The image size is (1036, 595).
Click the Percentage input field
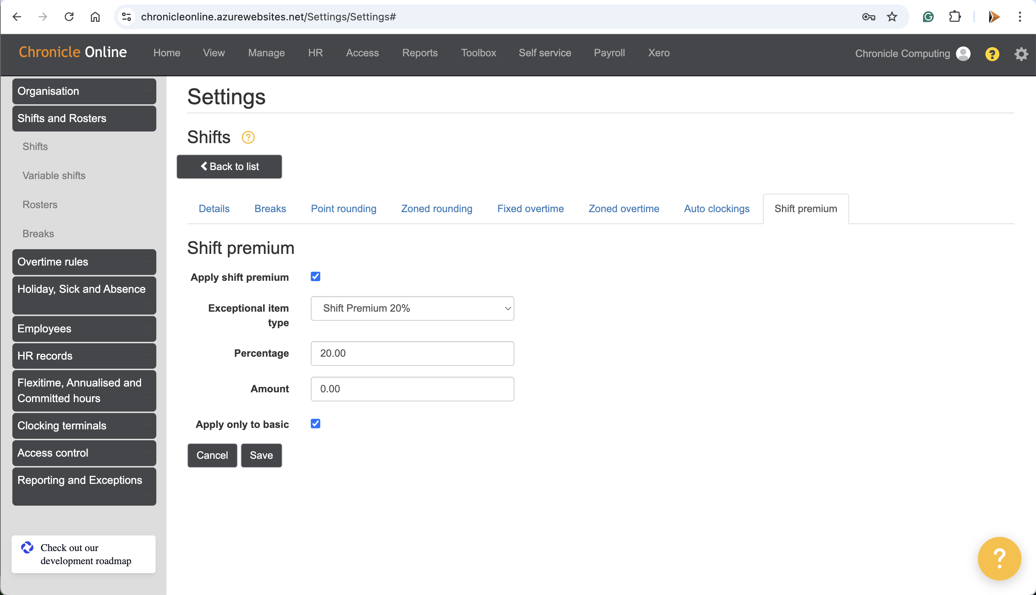click(412, 353)
